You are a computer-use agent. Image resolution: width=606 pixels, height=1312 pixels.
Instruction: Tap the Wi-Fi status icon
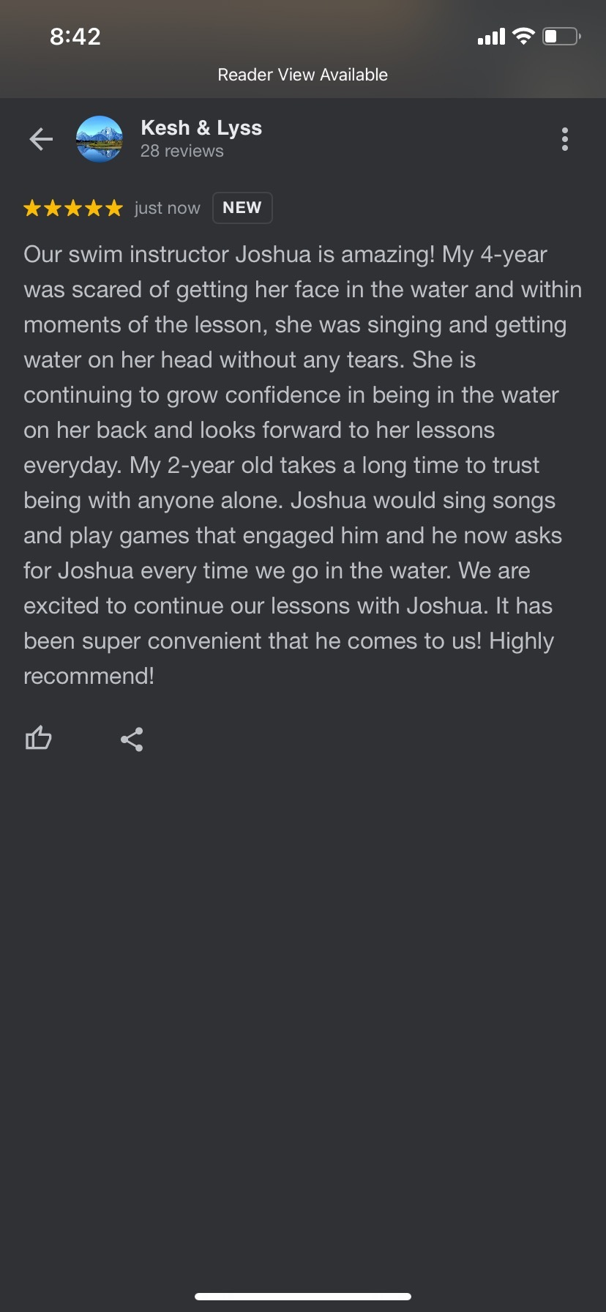[523, 36]
